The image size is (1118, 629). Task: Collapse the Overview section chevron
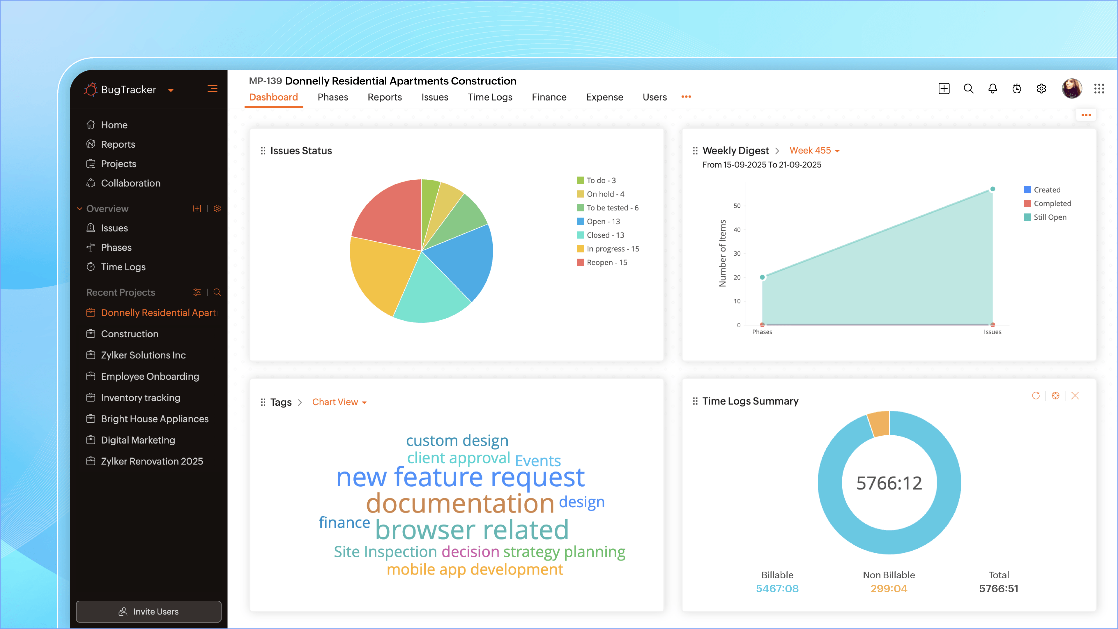point(80,209)
